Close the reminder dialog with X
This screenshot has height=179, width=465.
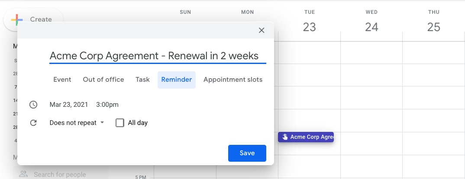pyautogui.click(x=261, y=30)
